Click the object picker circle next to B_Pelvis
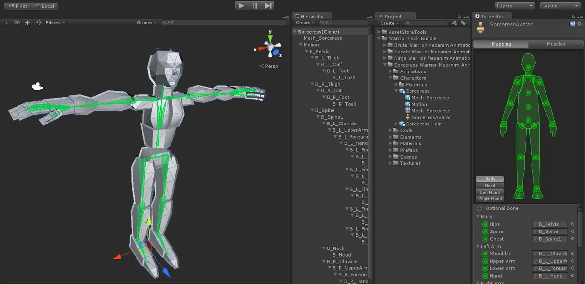Screen dimensions: 585x284 tap(573, 225)
